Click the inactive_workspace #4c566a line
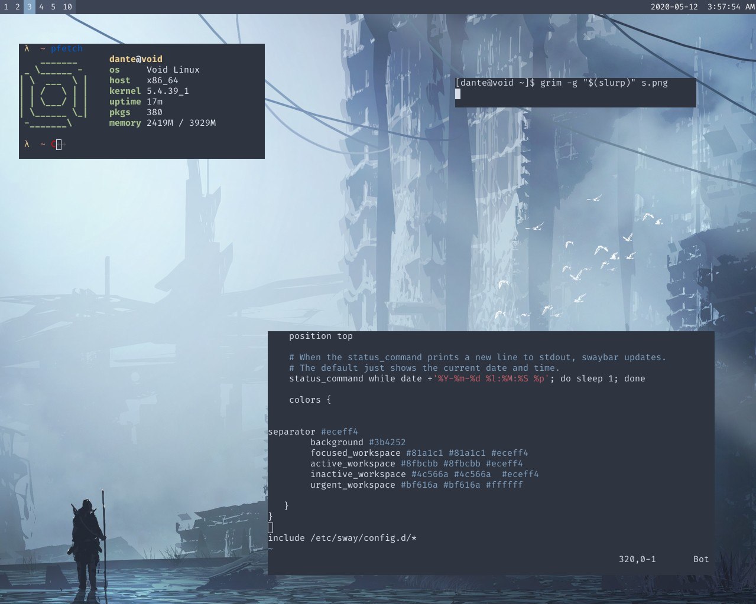The height and width of the screenshot is (604, 756). click(424, 474)
